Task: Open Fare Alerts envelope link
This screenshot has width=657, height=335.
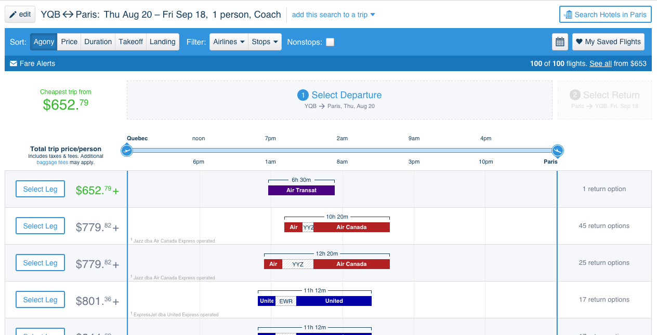Action: (32, 63)
